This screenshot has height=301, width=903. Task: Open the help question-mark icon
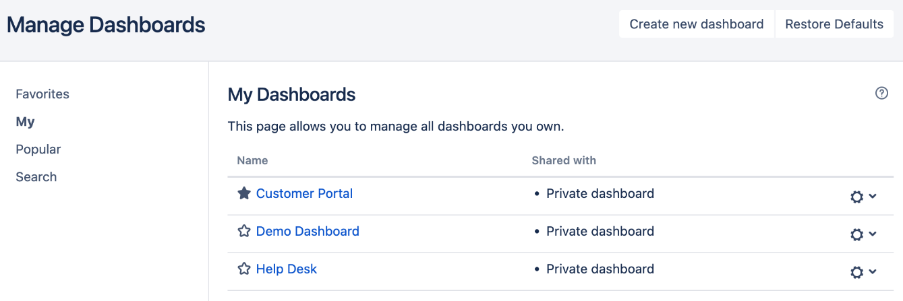(881, 94)
